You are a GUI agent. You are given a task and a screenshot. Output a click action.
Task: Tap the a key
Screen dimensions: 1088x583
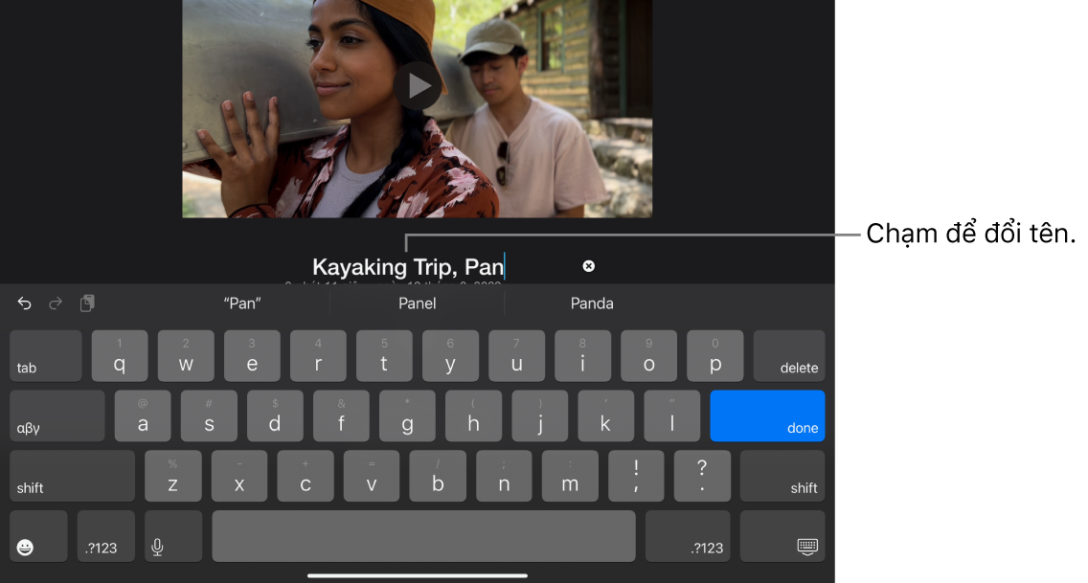click(x=143, y=415)
